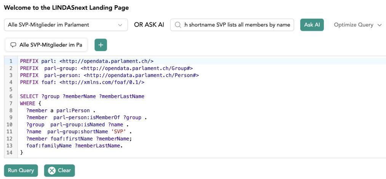The width and height of the screenshot is (386, 179).
Task: Click the magnifier icon in Ask AI field
Action: coord(178,25)
